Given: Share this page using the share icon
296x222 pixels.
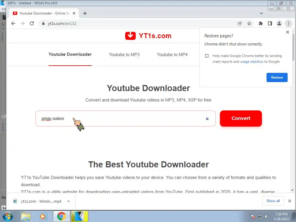Looking at the screenshot, I should [x=240, y=23].
